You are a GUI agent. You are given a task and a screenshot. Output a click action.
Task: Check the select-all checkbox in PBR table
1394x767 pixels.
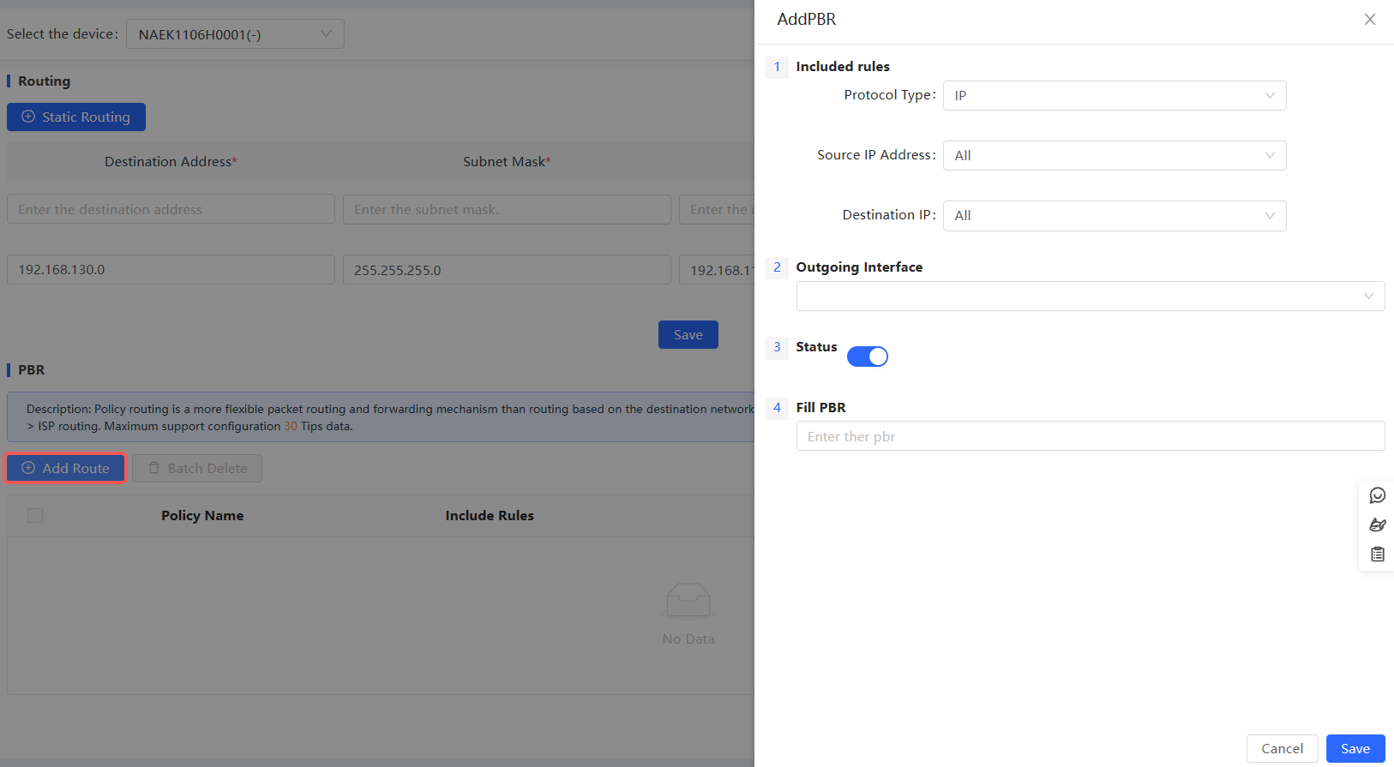[x=35, y=515]
